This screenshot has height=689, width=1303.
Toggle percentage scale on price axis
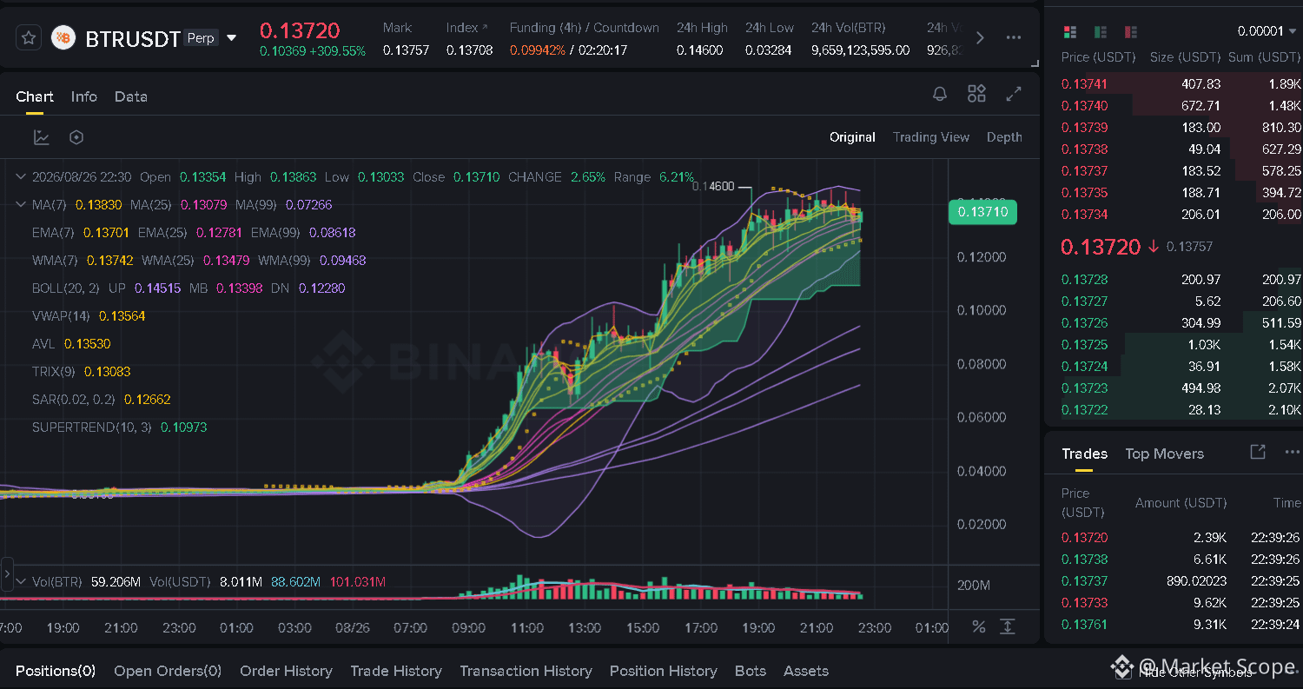pyautogui.click(x=979, y=627)
